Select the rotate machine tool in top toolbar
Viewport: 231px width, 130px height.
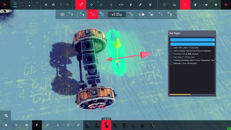(x=101, y=5)
